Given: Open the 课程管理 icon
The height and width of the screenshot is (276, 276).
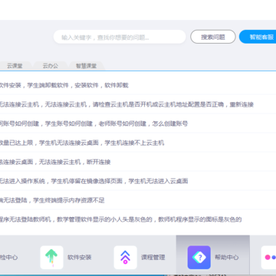Looking at the screenshot, I should [125, 258].
